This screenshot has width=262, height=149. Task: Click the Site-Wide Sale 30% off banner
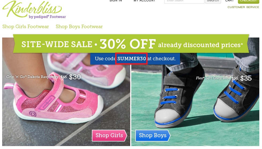[131, 44]
